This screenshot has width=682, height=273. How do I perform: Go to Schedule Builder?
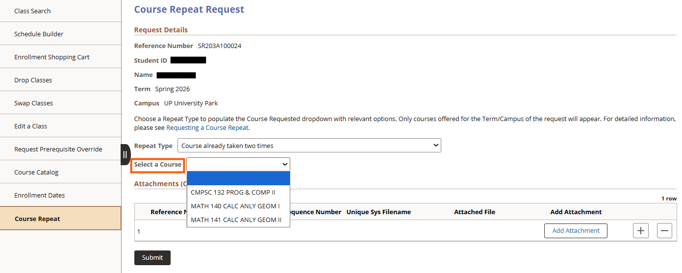point(39,34)
